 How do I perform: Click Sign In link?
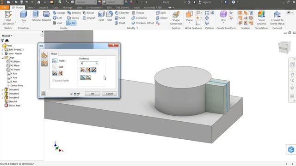(204, 2)
